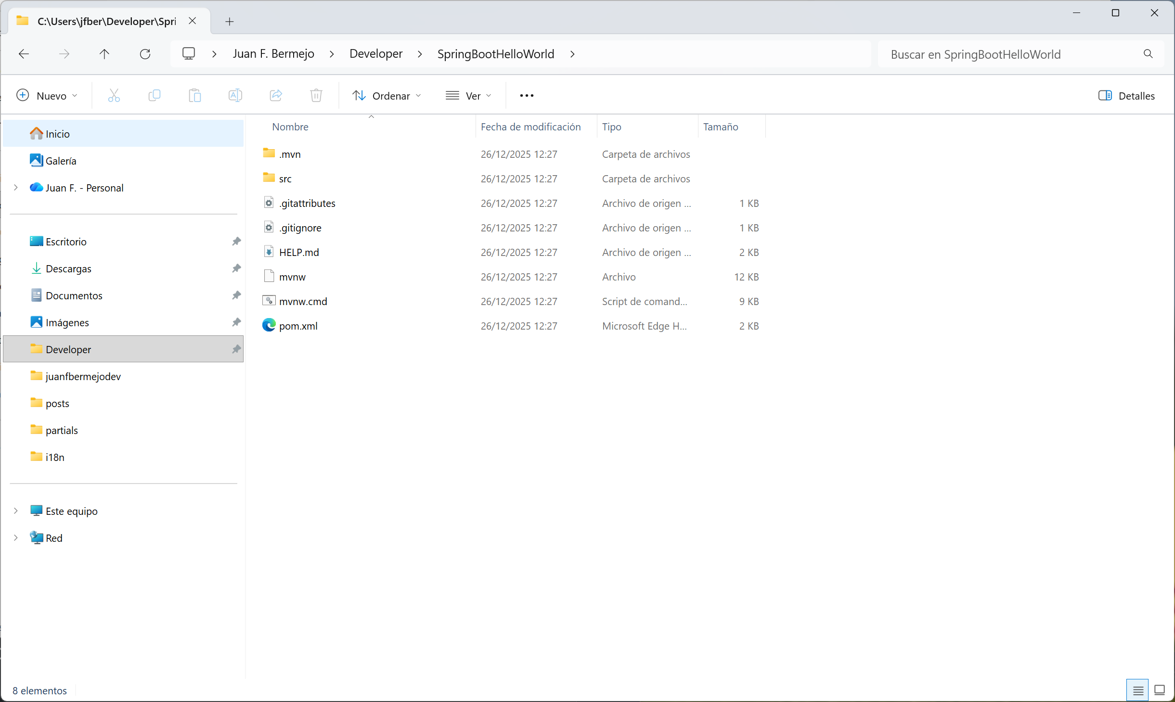Screen dimensions: 1175x702
Task: Open a new Explorer tab
Action: click(230, 21)
